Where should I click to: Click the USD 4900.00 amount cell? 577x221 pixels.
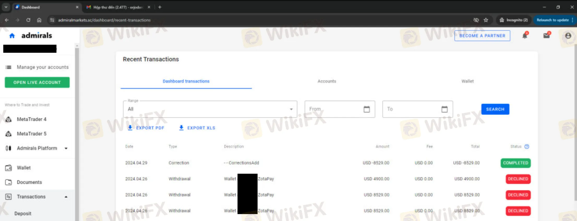click(376, 179)
